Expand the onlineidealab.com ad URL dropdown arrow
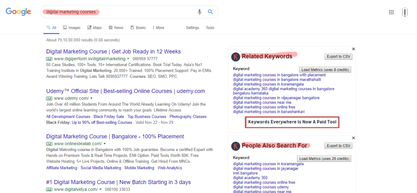 pyautogui.click(x=105, y=144)
